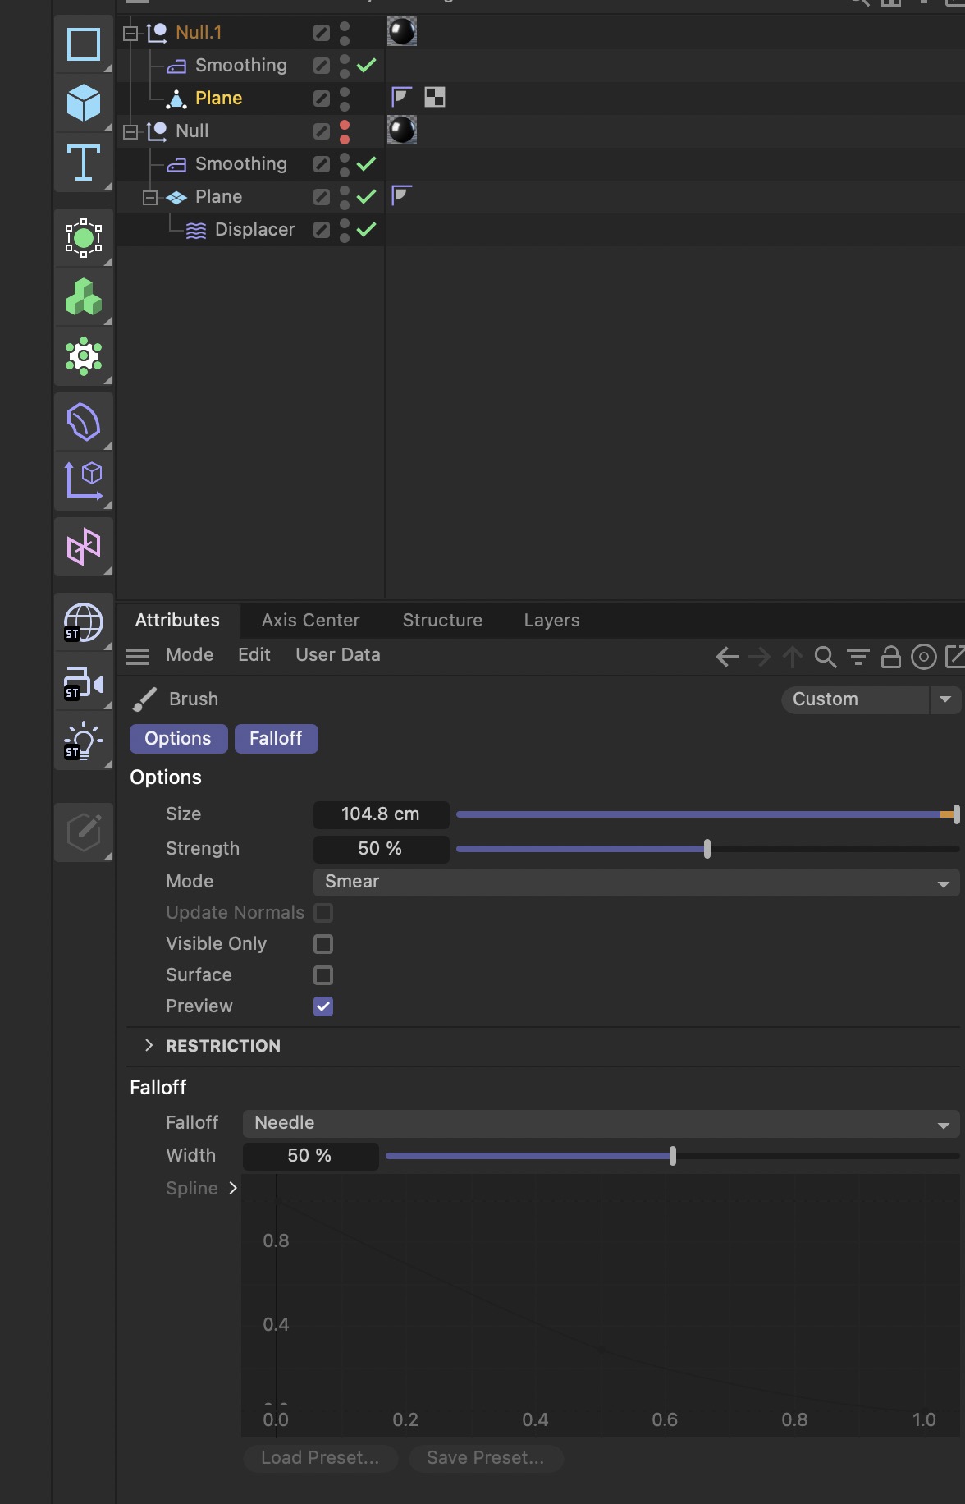Click the Attributes filter icon
The image size is (965, 1504).
point(858,657)
